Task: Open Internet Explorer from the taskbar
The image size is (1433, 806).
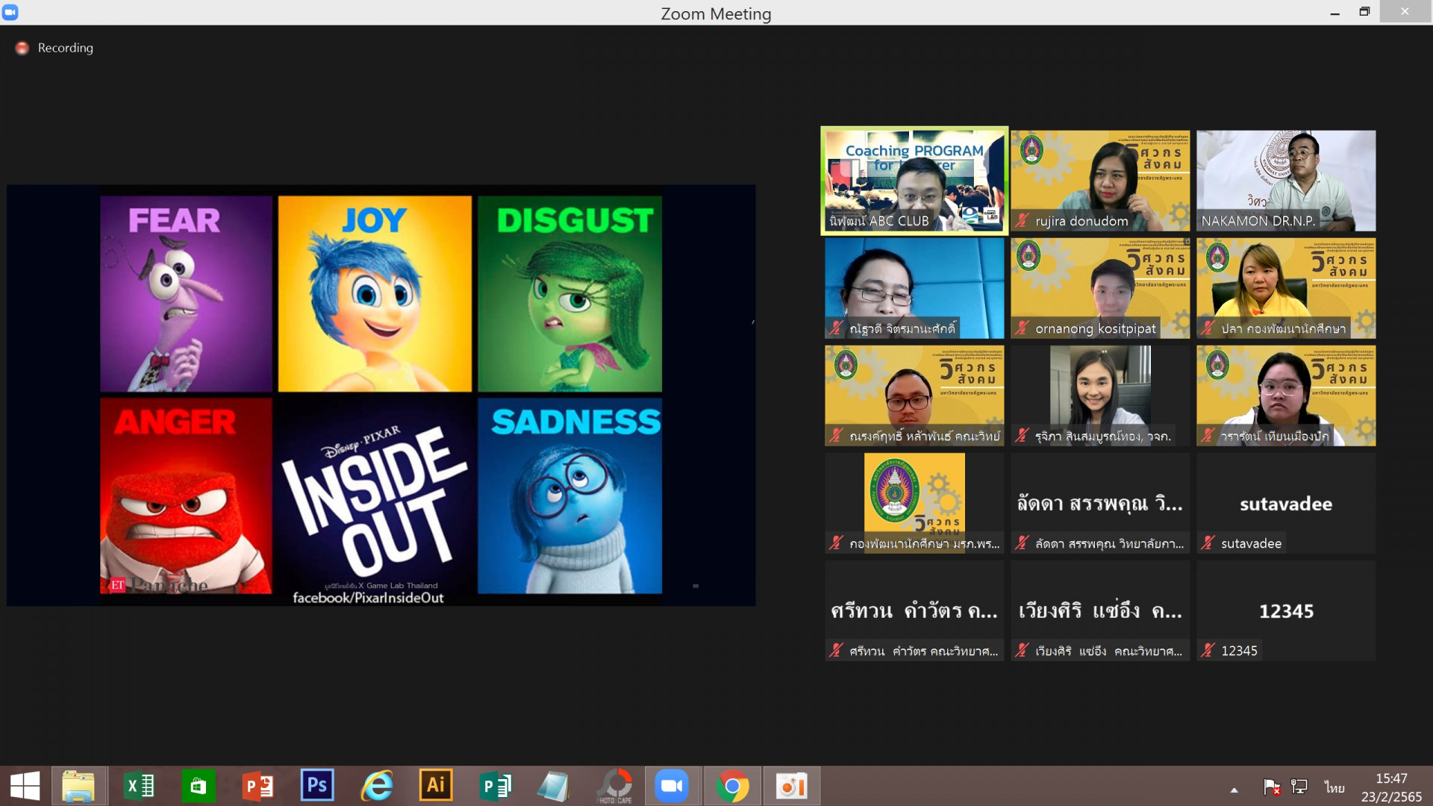Action: tap(377, 786)
